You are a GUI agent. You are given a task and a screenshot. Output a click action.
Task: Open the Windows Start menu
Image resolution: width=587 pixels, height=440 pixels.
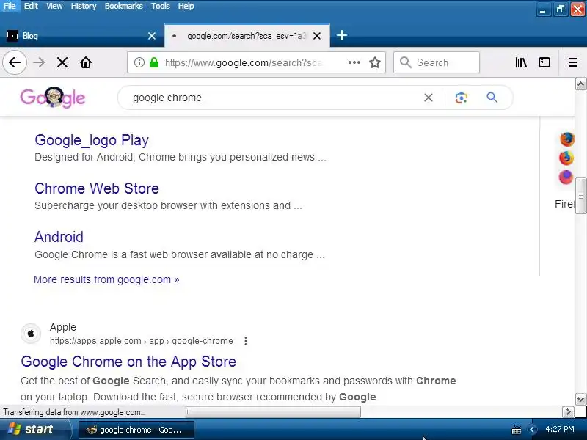click(x=35, y=429)
